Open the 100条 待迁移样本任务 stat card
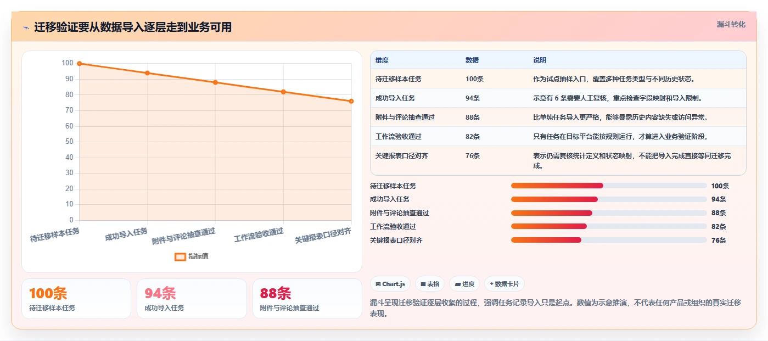 click(76, 299)
